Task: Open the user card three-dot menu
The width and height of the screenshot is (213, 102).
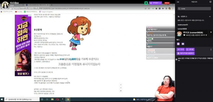Action: click(211, 50)
